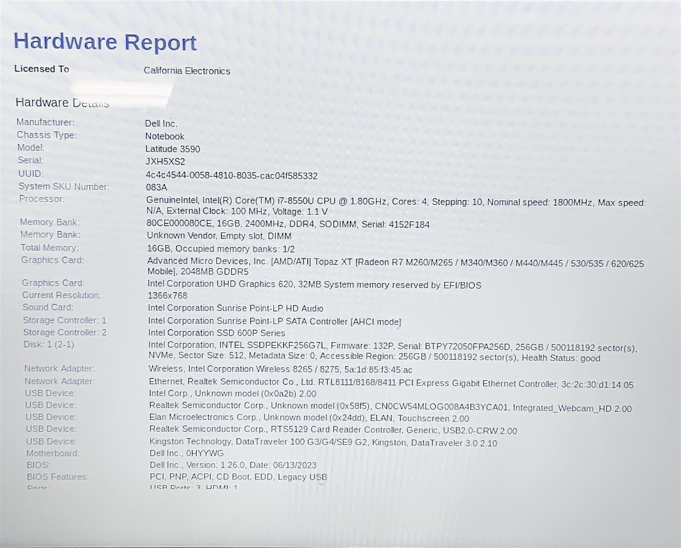
Task: Click the 'Manufacturer:' label
Action: point(46,122)
